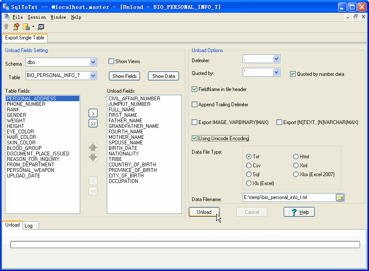Screen dimensions: 369x271
Task: Open the Window menu
Action: click(x=58, y=17)
